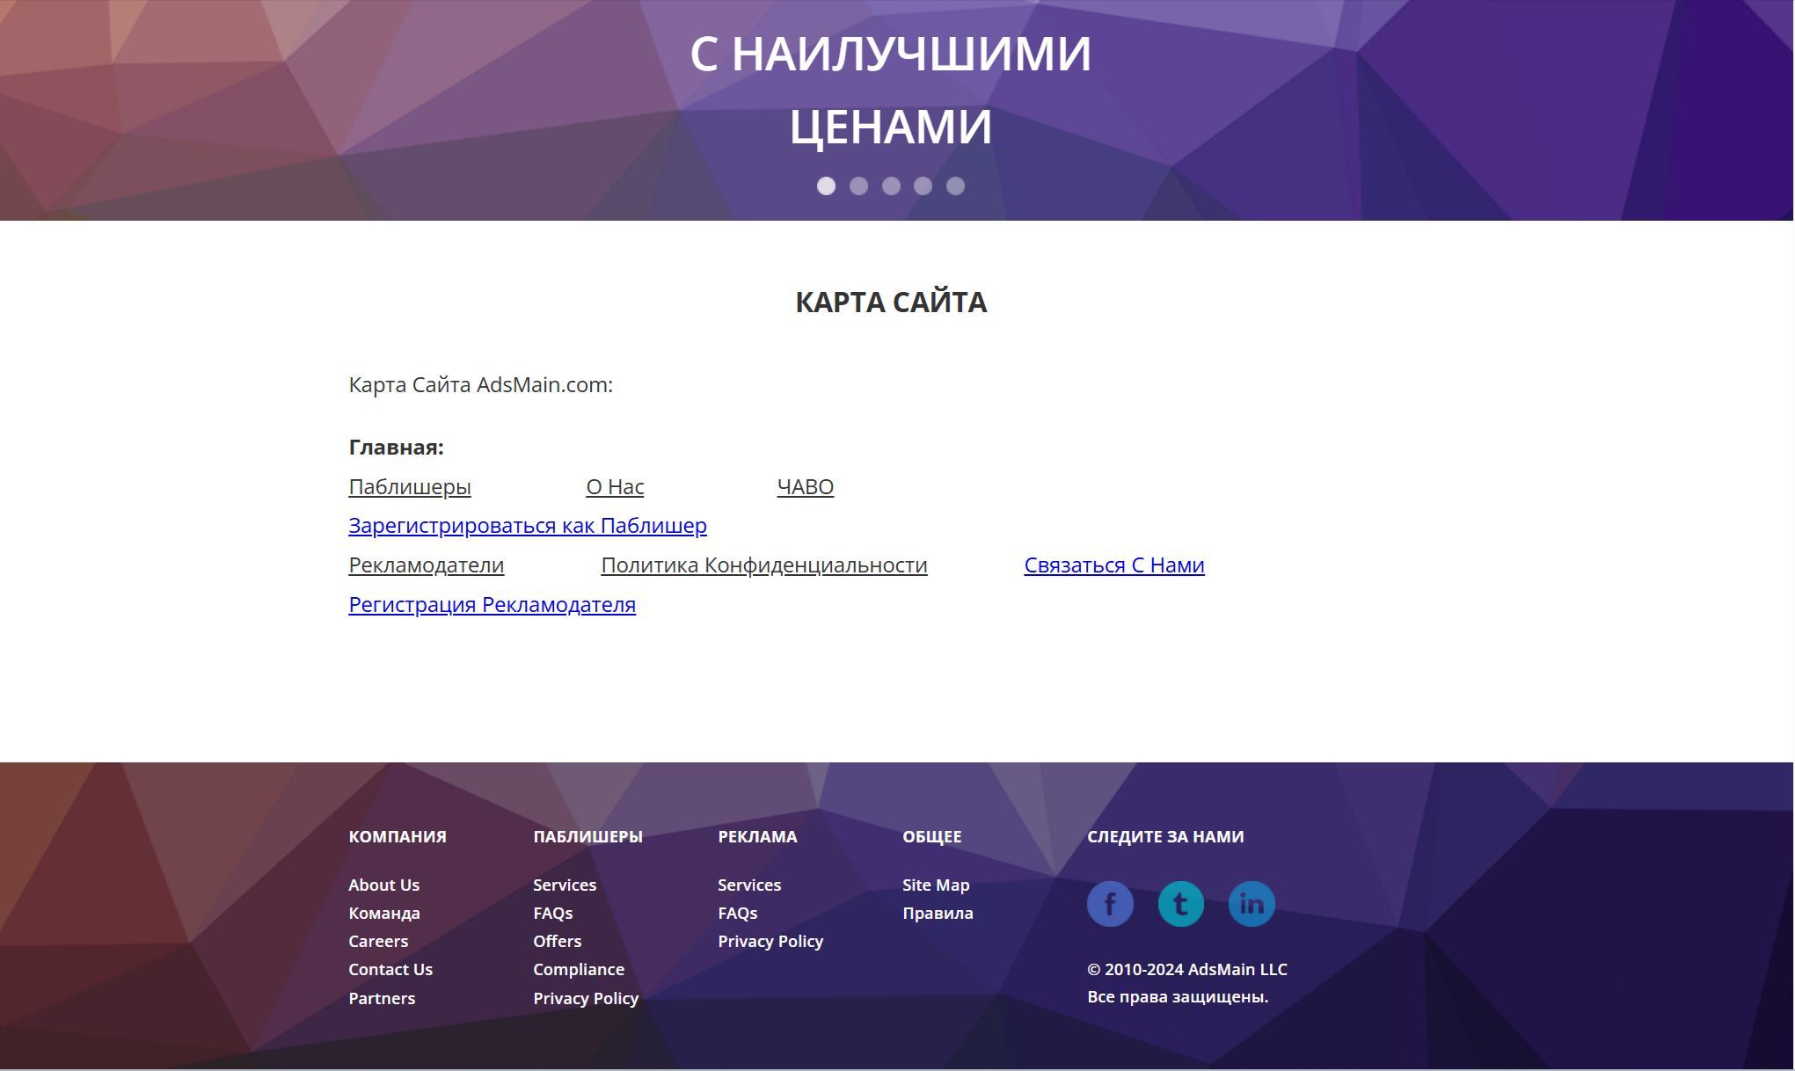Open the LinkedIn social icon
This screenshot has width=1795, height=1071.
[x=1251, y=904]
